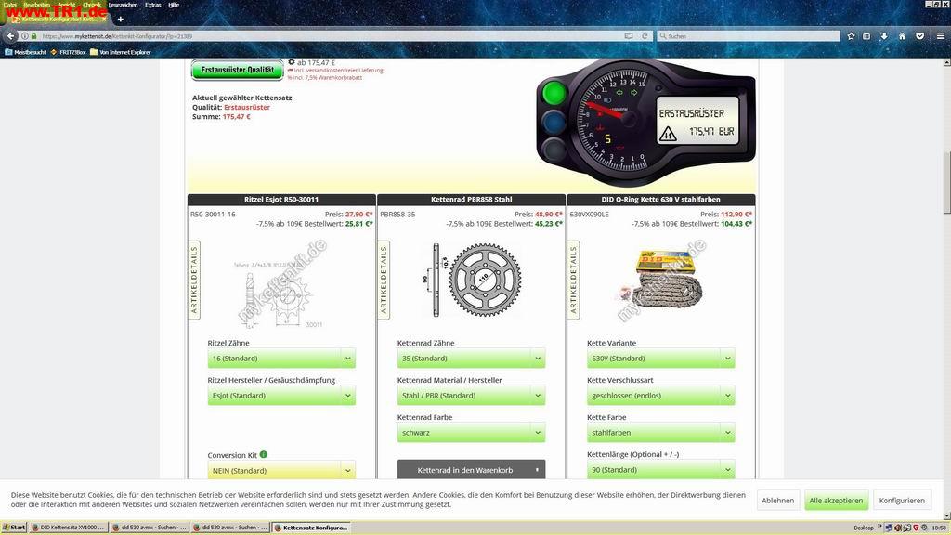Open cookie settings with Konfigurieren
Image resolution: width=951 pixels, height=535 pixels.
902,501
